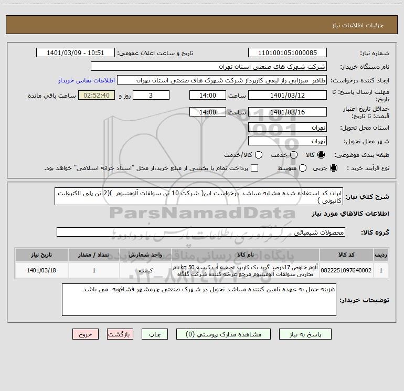Click the buyer organization name field
404x391 pixels.
coord(209,66)
